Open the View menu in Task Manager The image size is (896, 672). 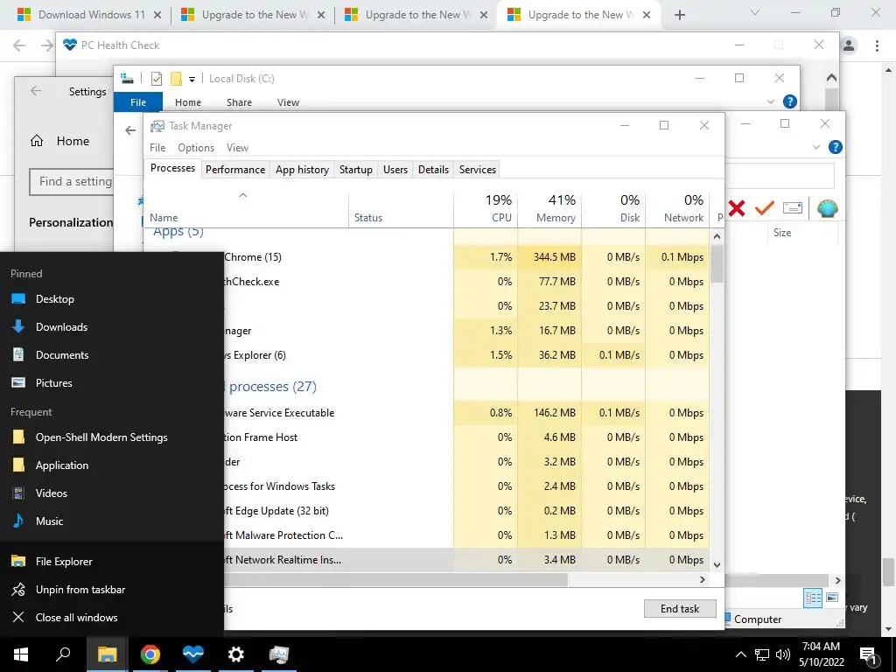tap(237, 147)
